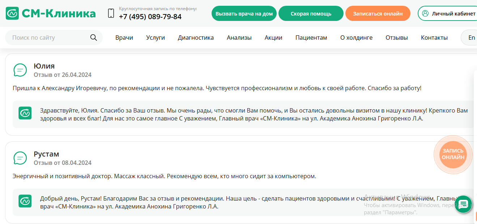
Task: Click the user icon in Личный кабинет
Action: click(425, 13)
